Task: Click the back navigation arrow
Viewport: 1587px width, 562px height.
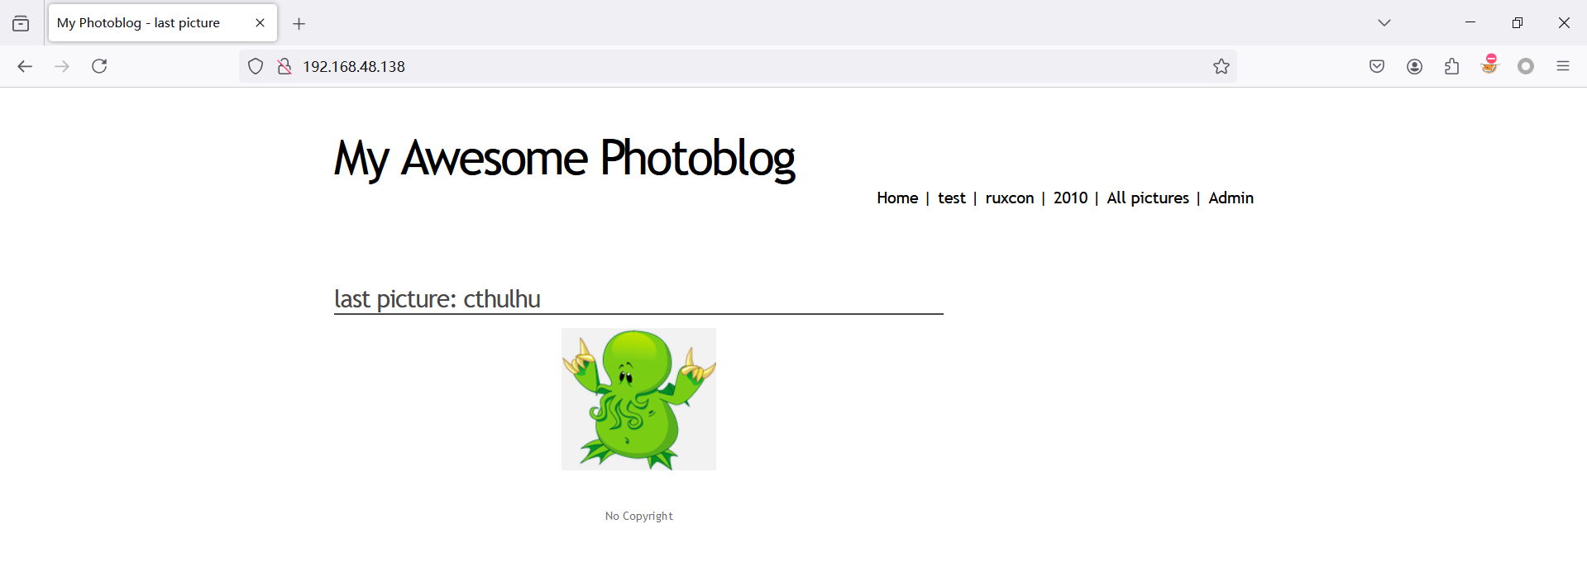Action: tap(25, 66)
